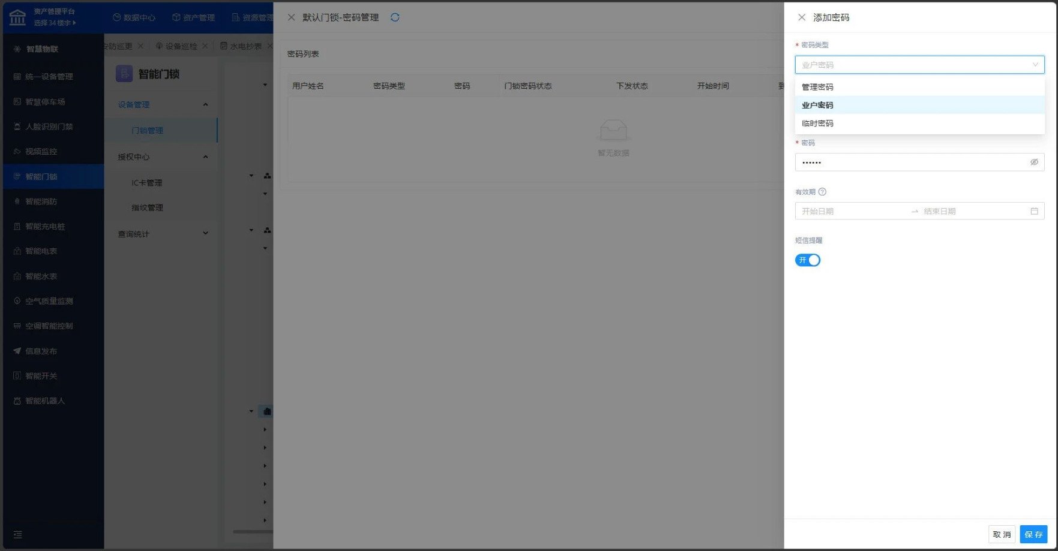Open 资产管理 in the top navigation

193,17
